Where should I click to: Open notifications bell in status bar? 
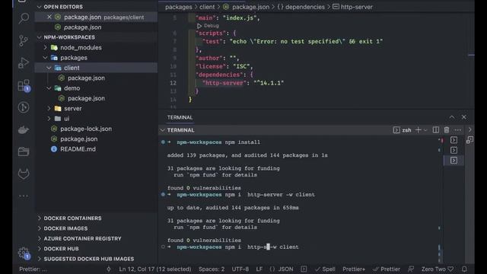pyautogui.click(x=464, y=269)
